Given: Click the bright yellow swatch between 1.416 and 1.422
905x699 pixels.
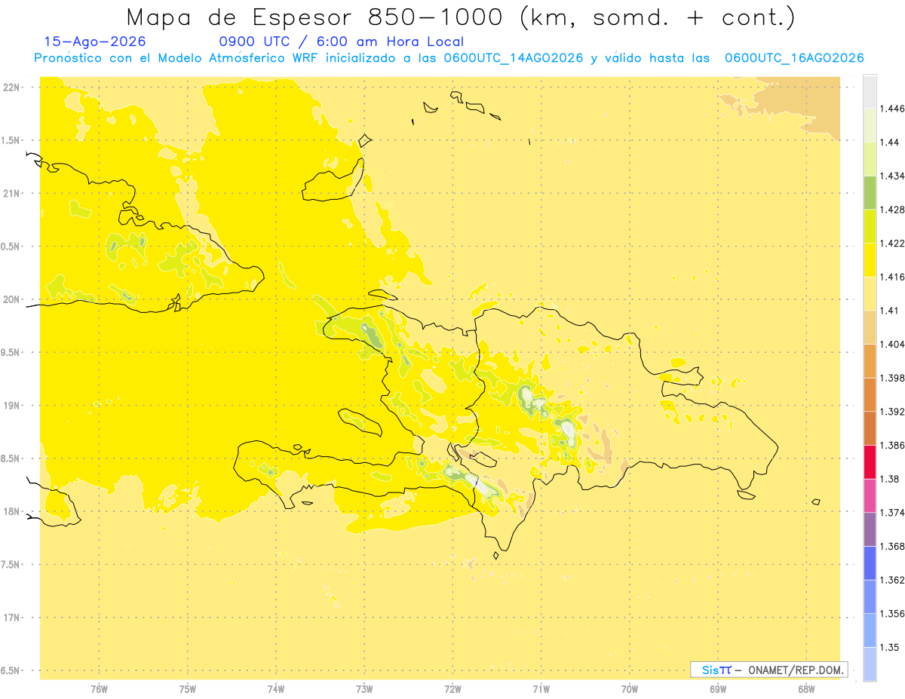Looking at the screenshot, I should [869, 260].
